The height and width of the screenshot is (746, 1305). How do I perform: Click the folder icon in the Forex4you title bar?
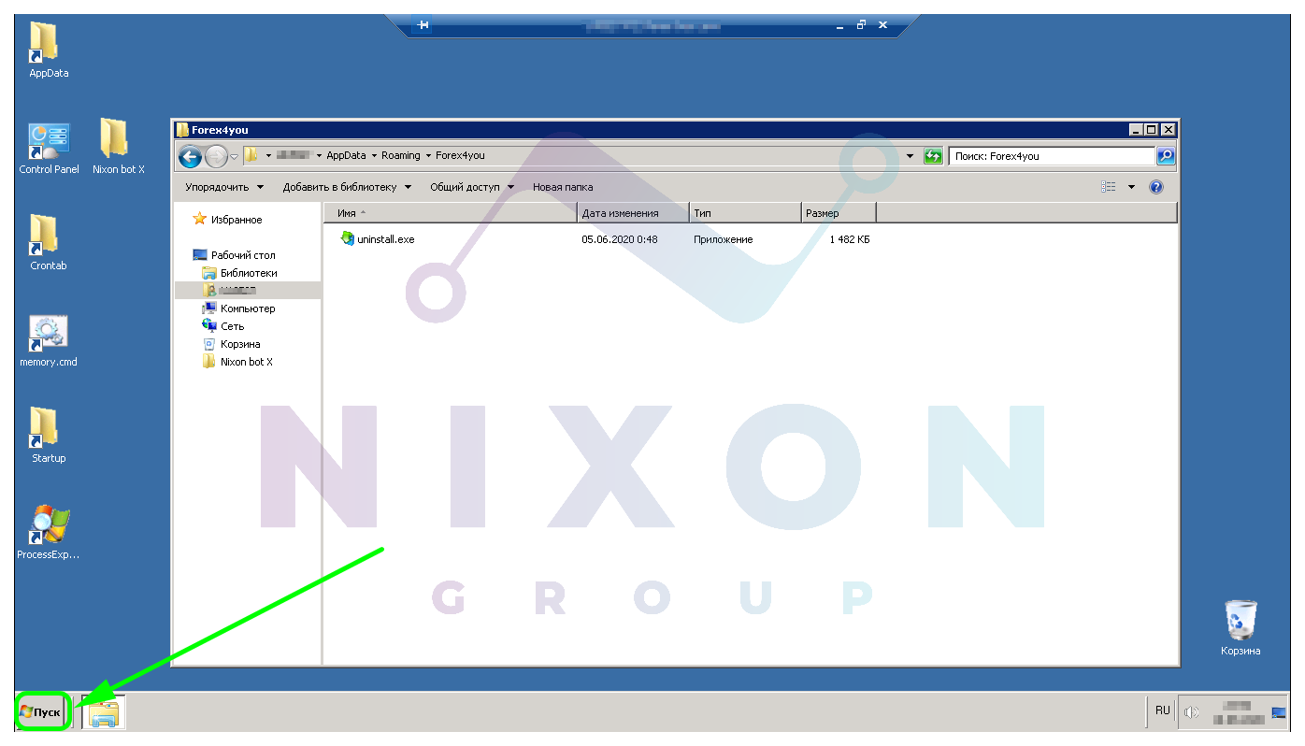[x=182, y=130]
